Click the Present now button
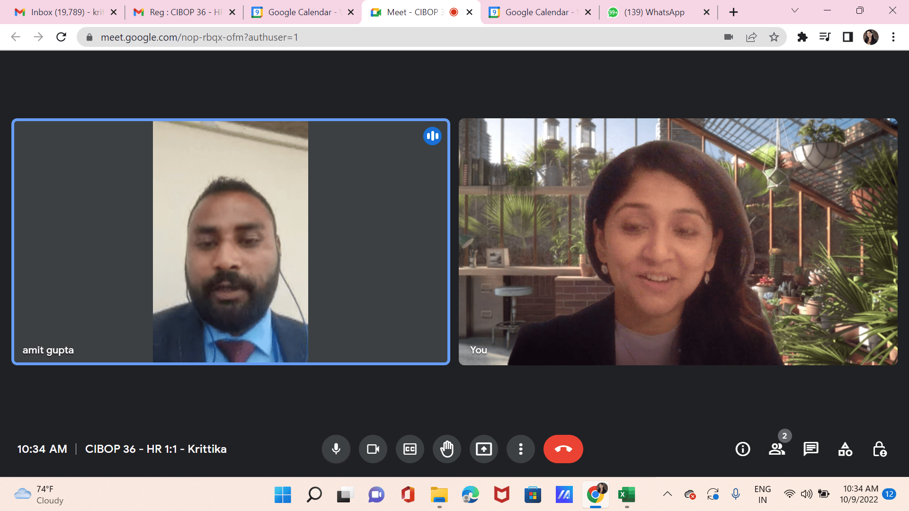Image resolution: width=909 pixels, height=511 pixels. click(x=484, y=449)
